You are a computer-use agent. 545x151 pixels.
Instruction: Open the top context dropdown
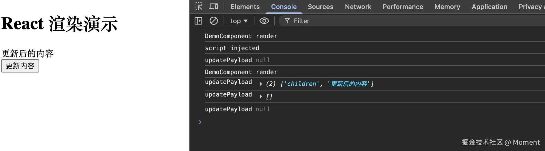[239, 21]
